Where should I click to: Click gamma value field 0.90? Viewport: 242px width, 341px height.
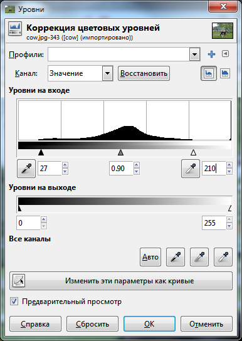121,169
